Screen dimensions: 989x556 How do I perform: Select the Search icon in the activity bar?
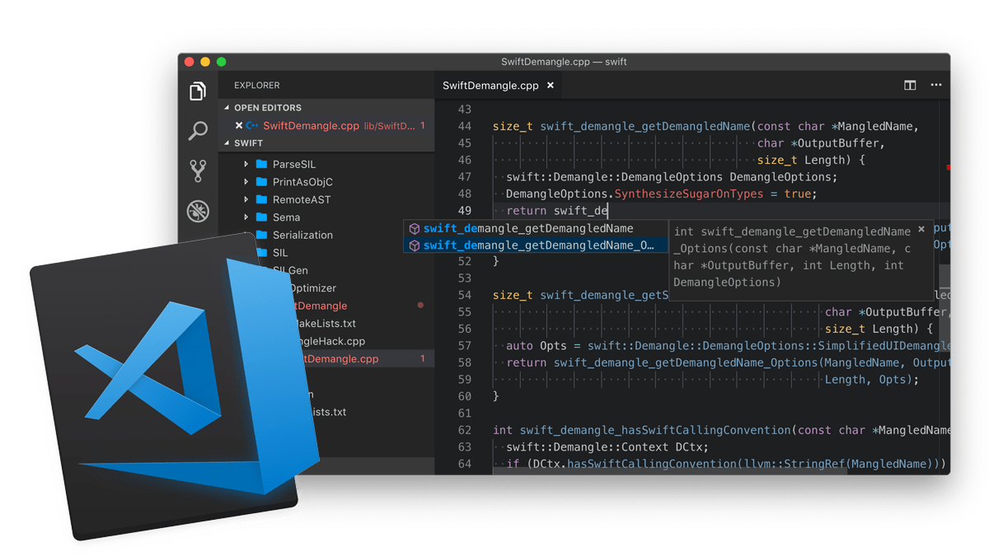(x=198, y=130)
